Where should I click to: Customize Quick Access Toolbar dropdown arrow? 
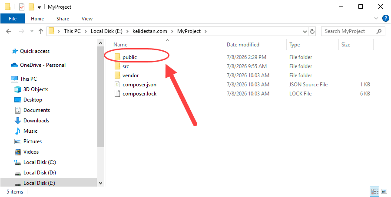(x=39, y=7)
